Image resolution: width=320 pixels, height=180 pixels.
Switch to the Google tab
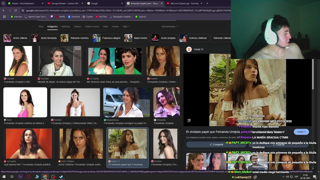point(105,3)
